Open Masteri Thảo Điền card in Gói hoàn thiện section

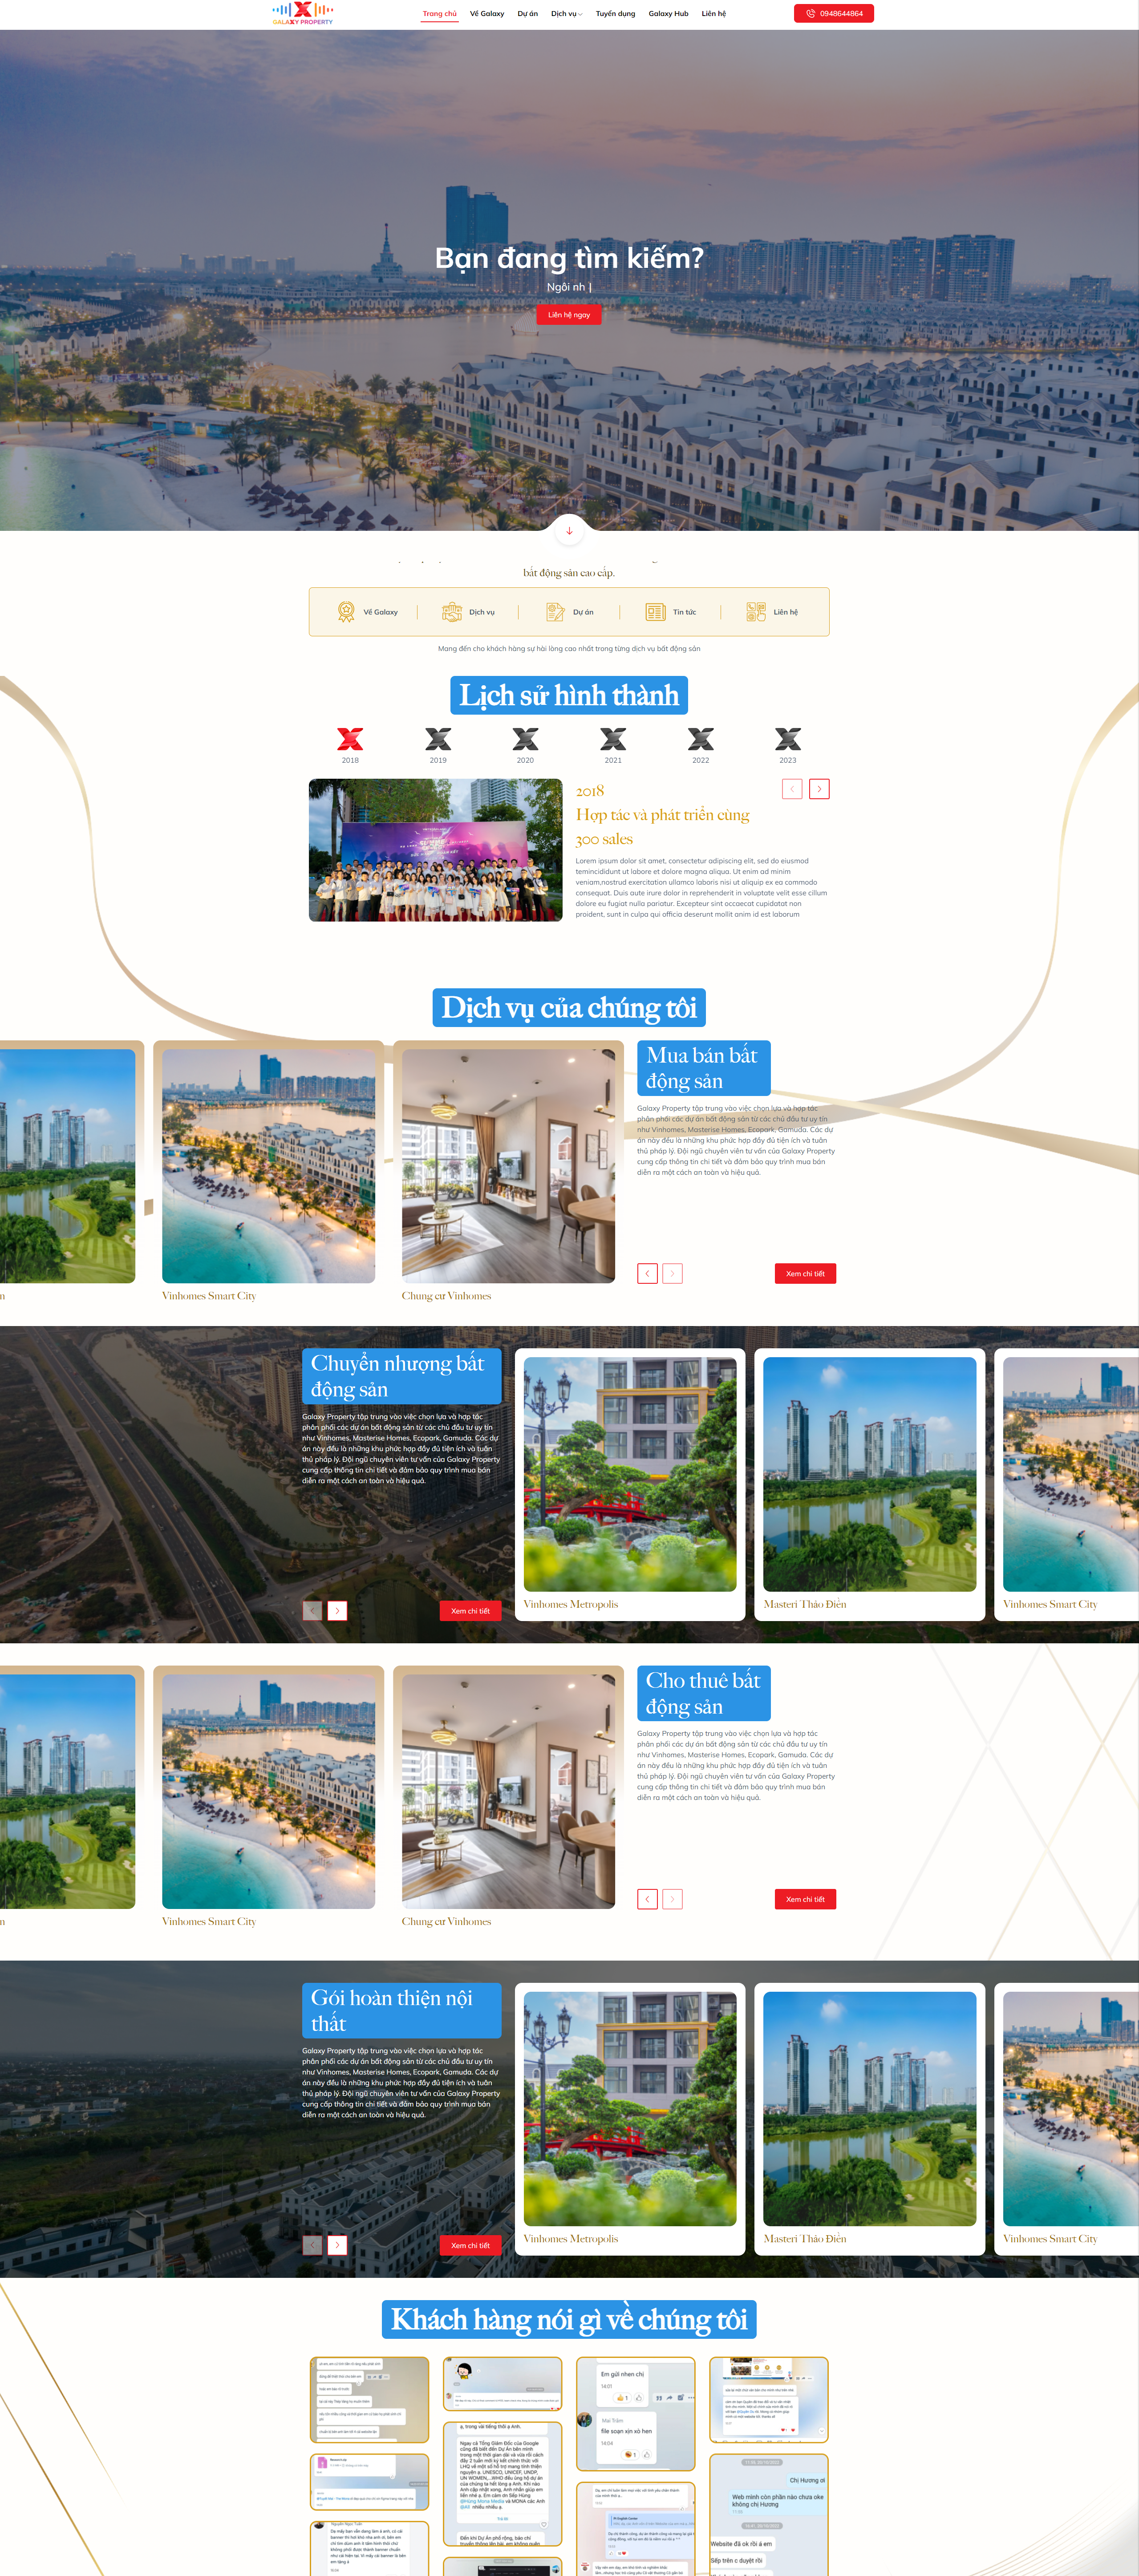coord(870,2118)
